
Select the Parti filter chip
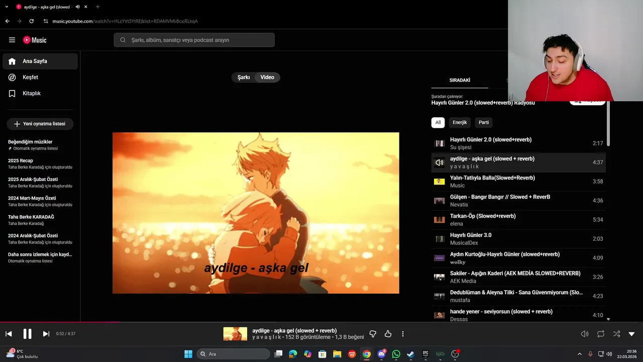484,123
